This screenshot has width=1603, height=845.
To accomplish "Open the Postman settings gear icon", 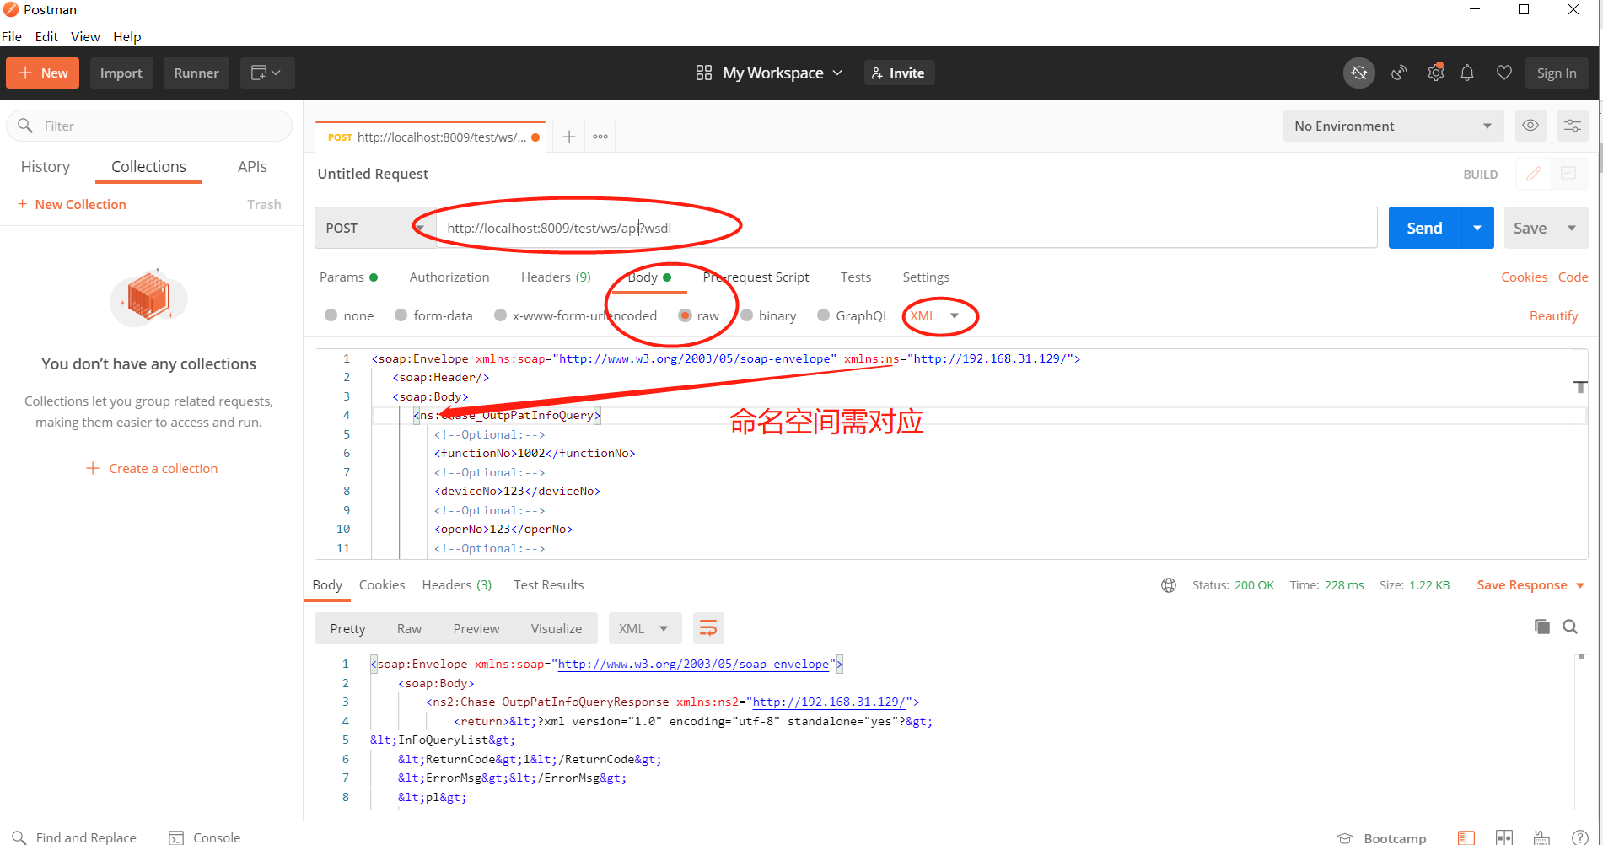I will pos(1436,73).
